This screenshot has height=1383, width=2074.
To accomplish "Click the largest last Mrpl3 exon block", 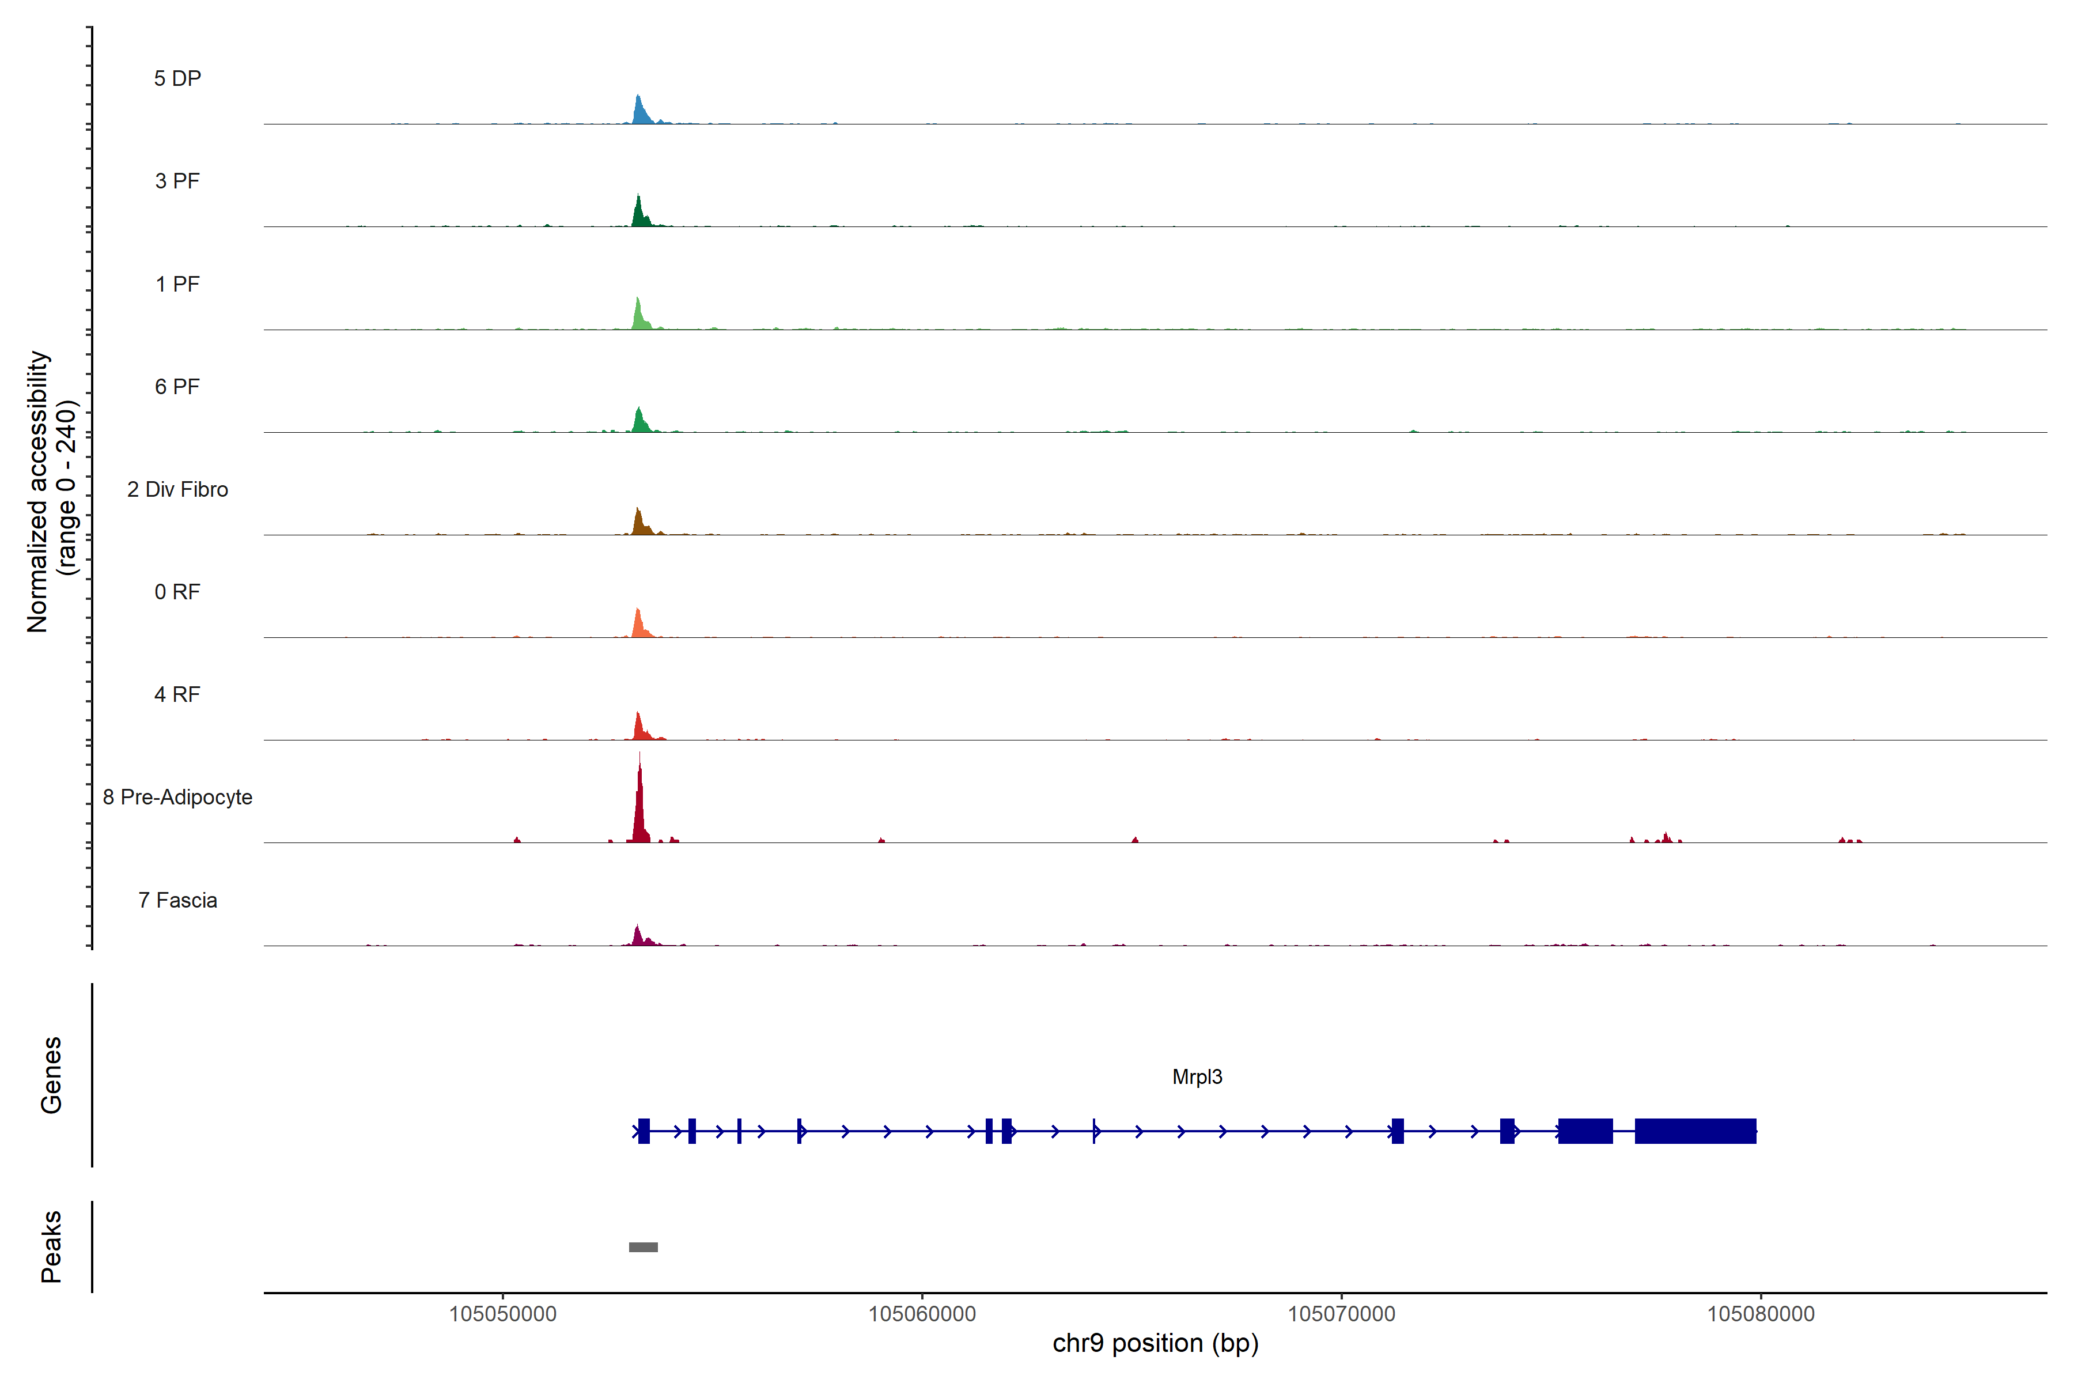I will point(1695,1131).
